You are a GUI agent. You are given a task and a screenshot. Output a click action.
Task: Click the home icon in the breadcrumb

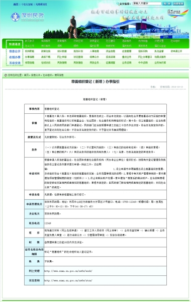click(6, 75)
